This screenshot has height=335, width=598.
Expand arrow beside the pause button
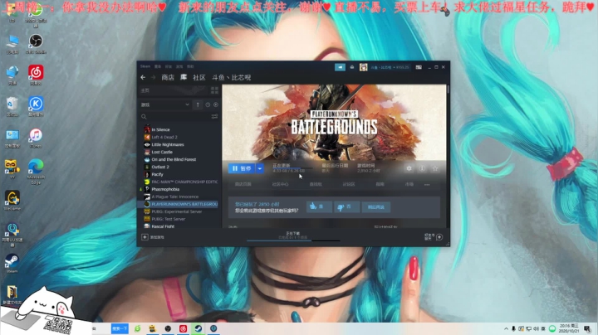click(260, 168)
